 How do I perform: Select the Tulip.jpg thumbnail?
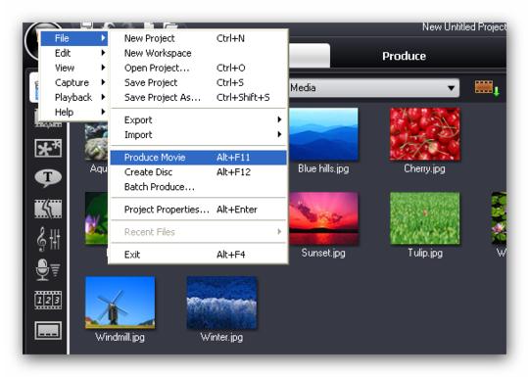tap(424, 218)
